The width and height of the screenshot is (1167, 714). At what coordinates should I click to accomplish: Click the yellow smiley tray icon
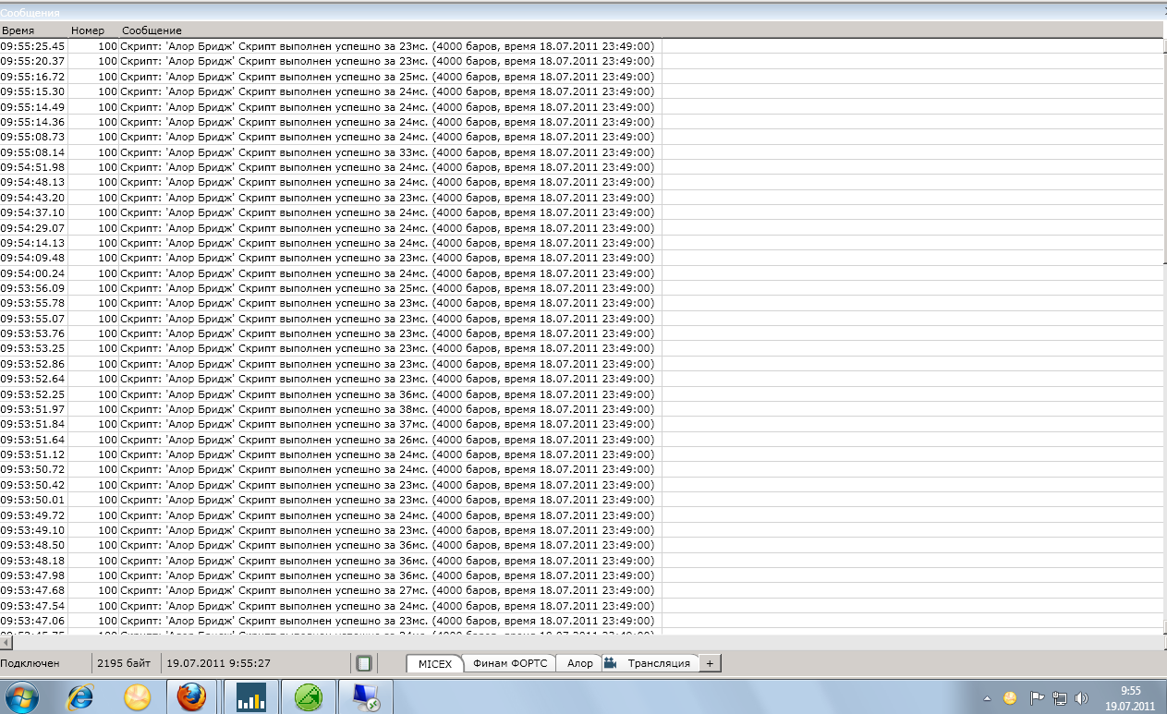1010,698
